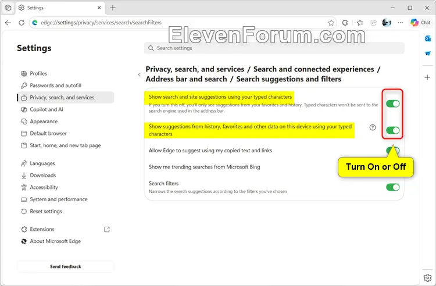This screenshot has height=286, width=436.
Task: Go back using the browser back arrow
Action: [x=8, y=23]
